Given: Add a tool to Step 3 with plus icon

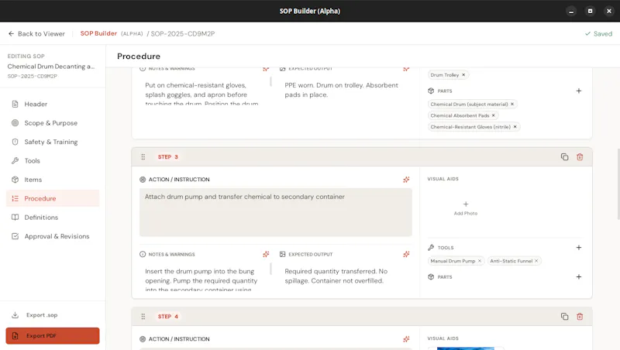Looking at the screenshot, I should [x=578, y=248].
